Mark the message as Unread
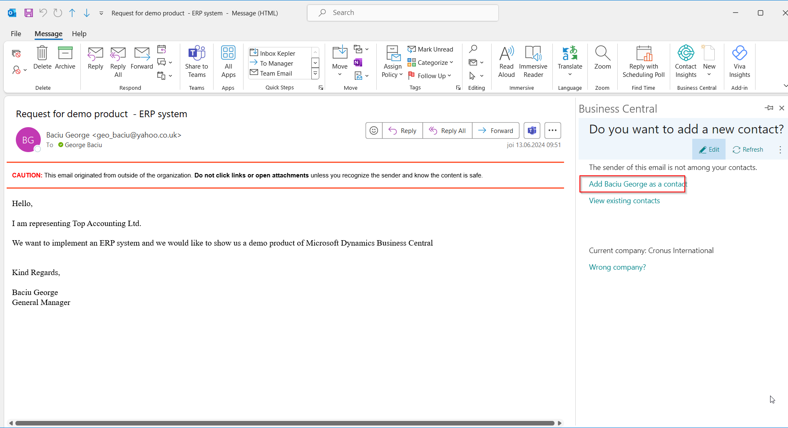Image resolution: width=788 pixels, height=428 pixels. click(x=430, y=49)
